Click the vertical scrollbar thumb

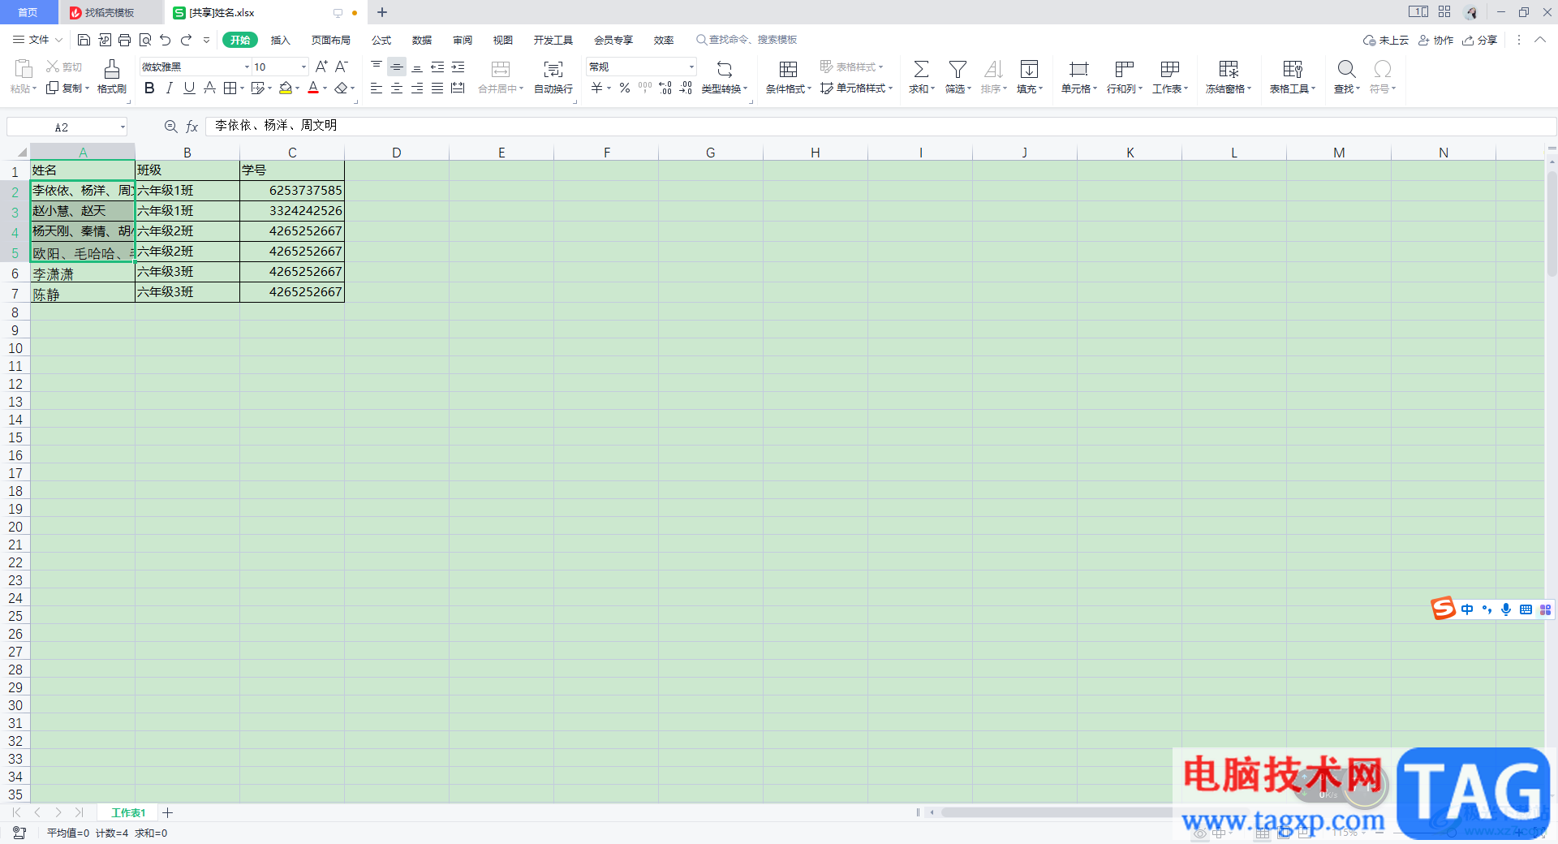pyautogui.click(x=1552, y=222)
